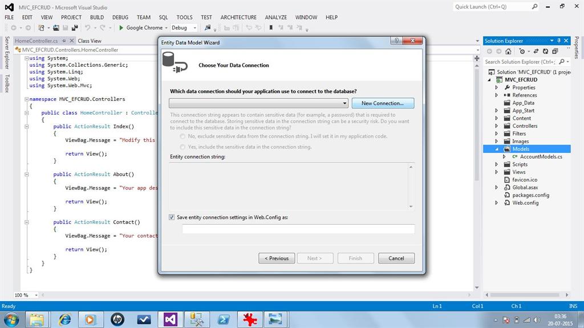Click the Collapse All icon in Solution Explorer
This screenshot has height=328, width=584.
pyautogui.click(x=555, y=51)
